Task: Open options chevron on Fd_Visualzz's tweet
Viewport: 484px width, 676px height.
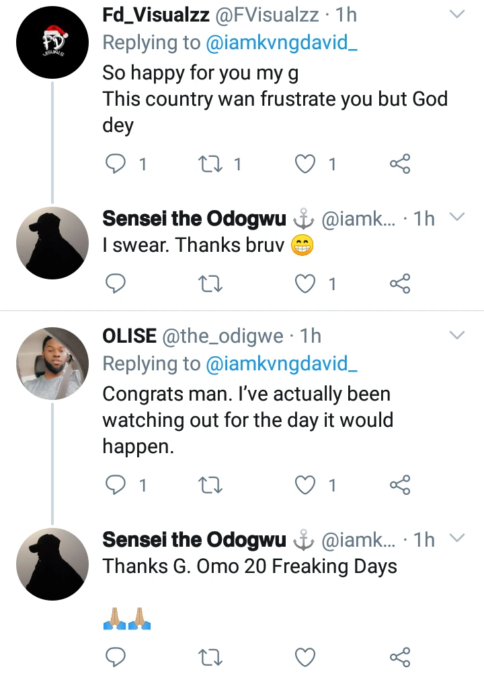Action: pyautogui.click(x=457, y=14)
